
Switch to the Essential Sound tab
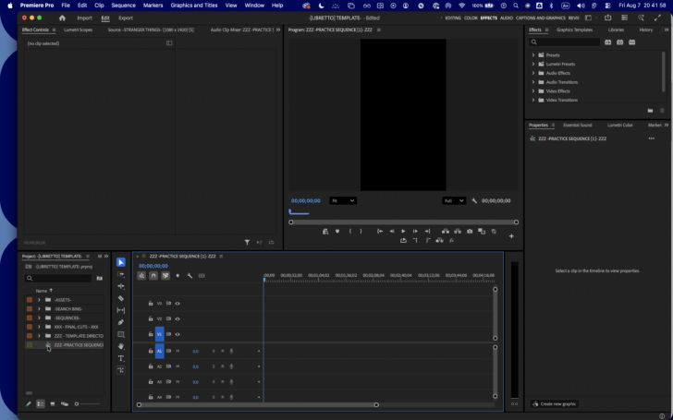click(x=577, y=126)
